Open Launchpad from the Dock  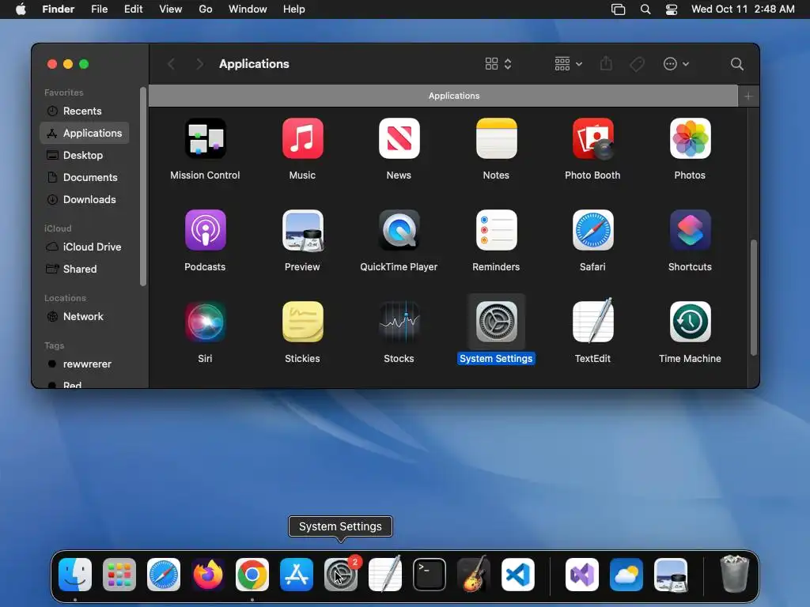coord(119,575)
